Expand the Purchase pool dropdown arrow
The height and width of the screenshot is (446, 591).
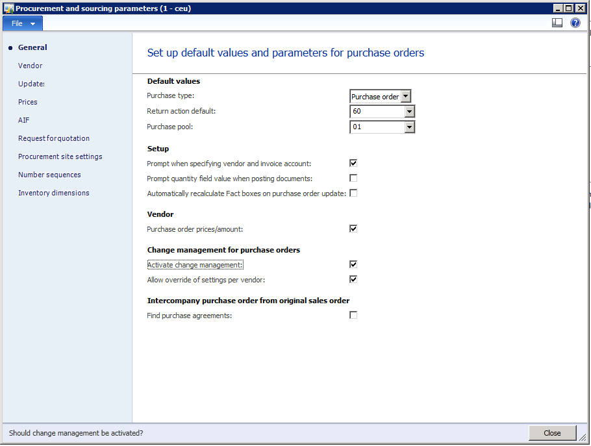pyautogui.click(x=409, y=127)
